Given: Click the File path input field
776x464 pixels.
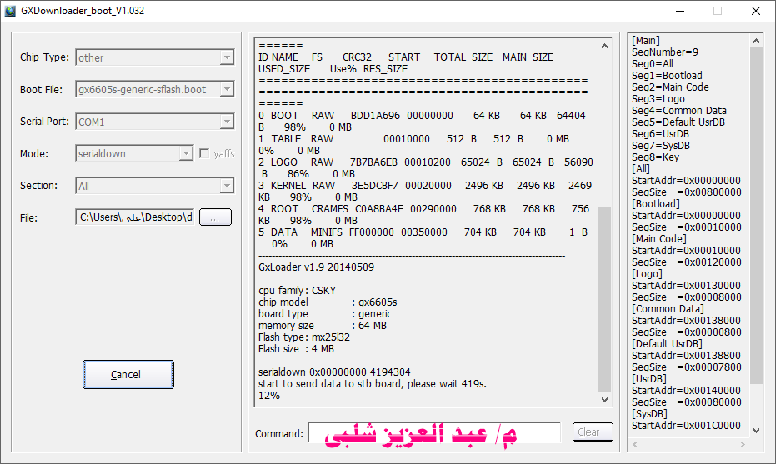Looking at the screenshot, I should [135, 217].
